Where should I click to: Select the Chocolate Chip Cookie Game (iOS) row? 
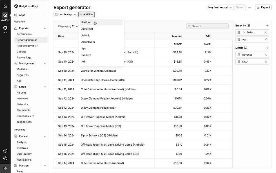143,80
